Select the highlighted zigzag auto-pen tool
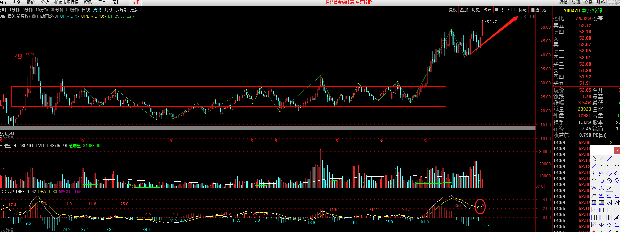The width and height of the screenshot is (620, 232). point(609,188)
